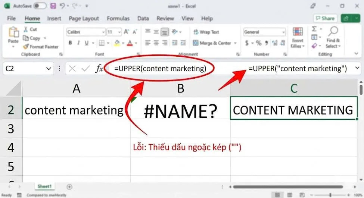
Task: Open the Orientation text-angle tool
Action: pos(175,32)
